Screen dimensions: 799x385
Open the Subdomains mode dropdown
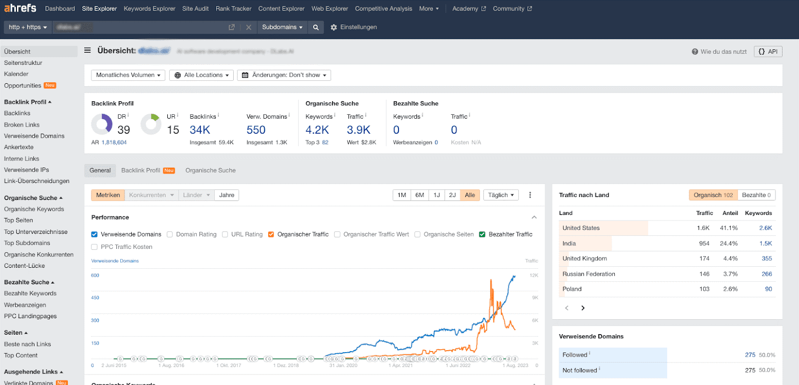point(282,27)
